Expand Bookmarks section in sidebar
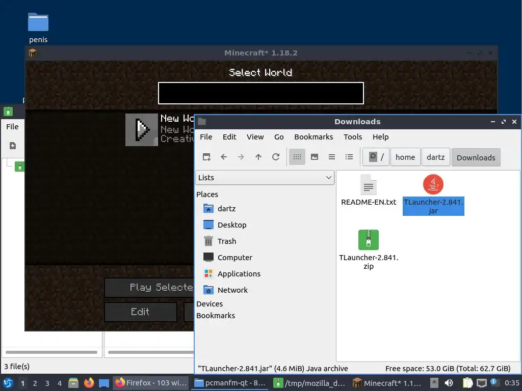Image resolution: width=522 pixels, height=391 pixels. pos(216,316)
